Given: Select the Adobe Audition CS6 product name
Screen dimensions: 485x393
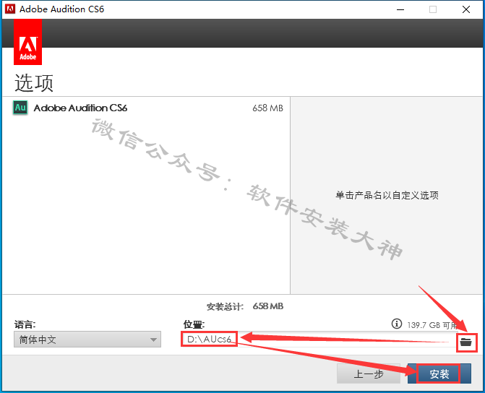Looking at the screenshot, I should (x=80, y=108).
